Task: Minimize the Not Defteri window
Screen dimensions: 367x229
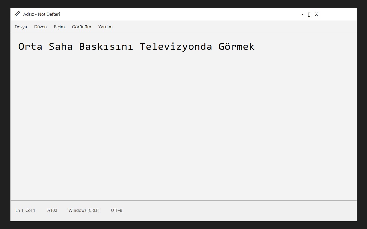Action: pyautogui.click(x=302, y=14)
